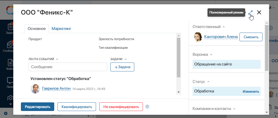This screenshot has height=118, width=278.
Task: Click Установлен статус "Обработка" event title
Action: pos(61,79)
